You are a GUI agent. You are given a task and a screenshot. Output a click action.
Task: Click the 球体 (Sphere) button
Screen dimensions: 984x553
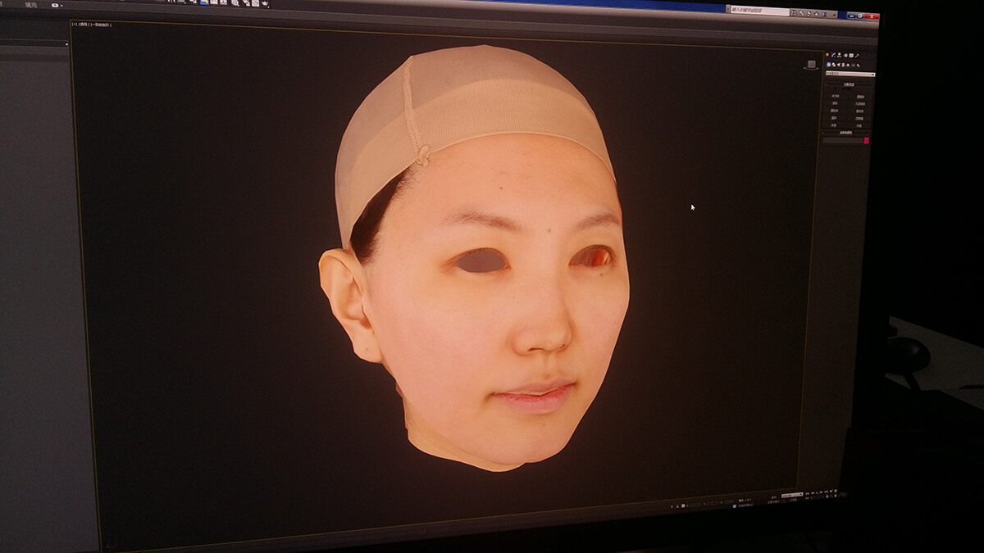click(835, 103)
